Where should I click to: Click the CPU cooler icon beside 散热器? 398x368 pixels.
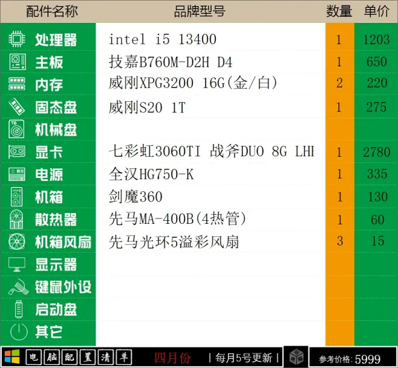(16, 220)
